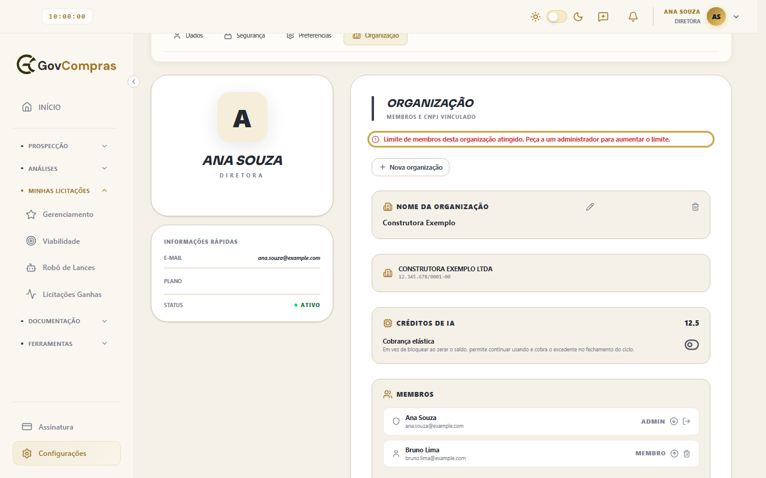Screen dimensions: 766x478
Task: Switch to the Segurança tab
Action: pos(244,36)
